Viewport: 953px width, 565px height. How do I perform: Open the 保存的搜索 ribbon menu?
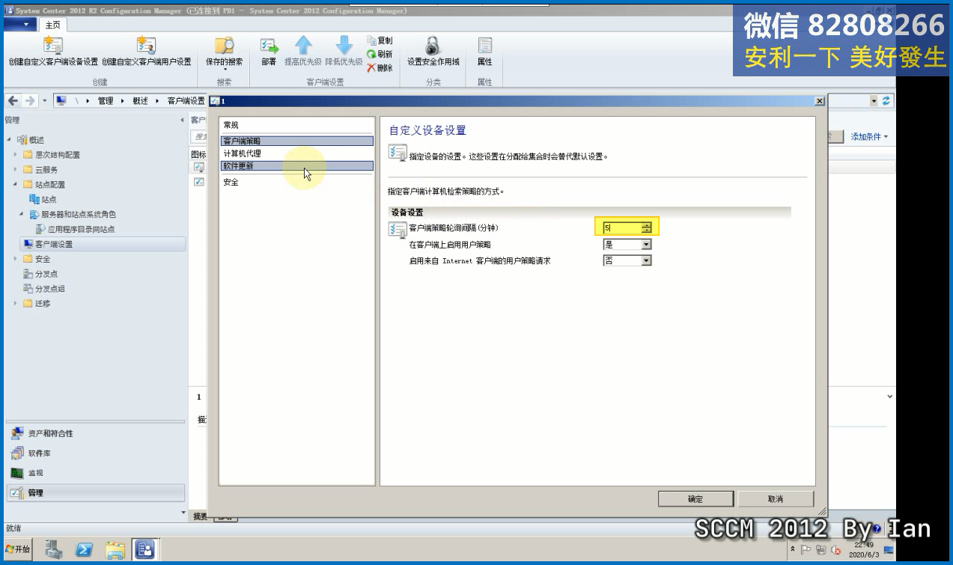pos(224,52)
